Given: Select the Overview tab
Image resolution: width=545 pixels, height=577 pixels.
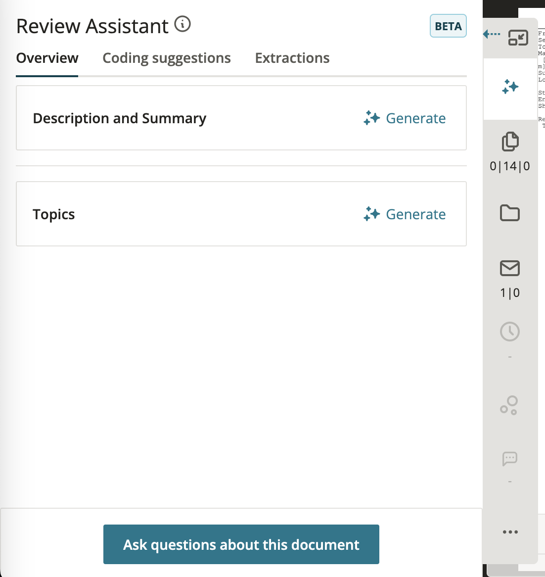Looking at the screenshot, I should (x=47, y=58).
